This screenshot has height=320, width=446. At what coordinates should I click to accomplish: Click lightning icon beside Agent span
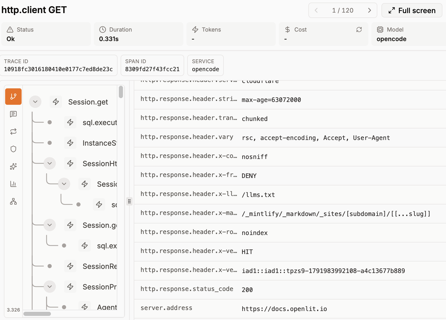coord(85,306)
